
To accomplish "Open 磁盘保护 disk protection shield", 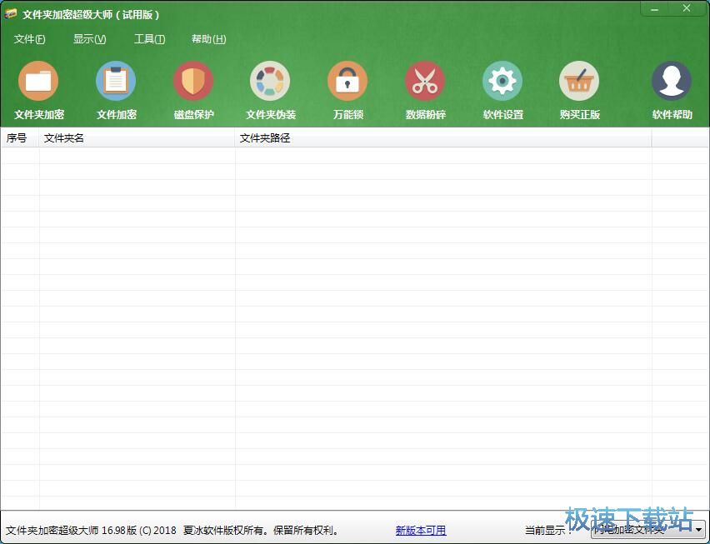I will pos(193,90).
